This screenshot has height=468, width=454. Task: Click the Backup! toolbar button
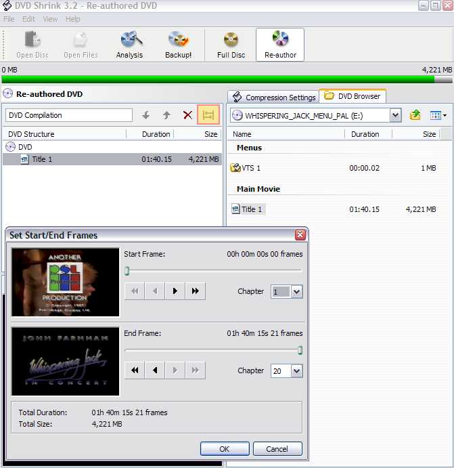[178, 45]
